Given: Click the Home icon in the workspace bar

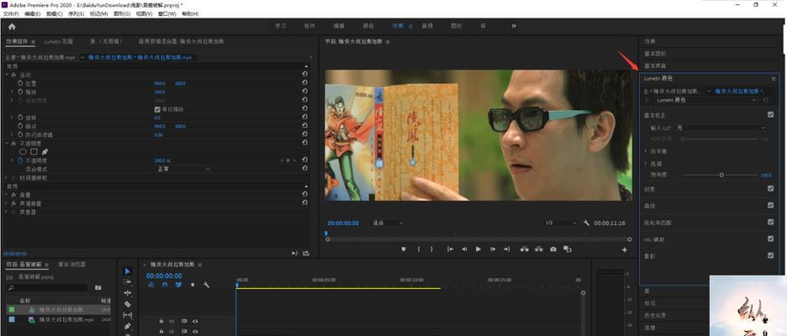Looking at the screenshot, I should tap(12, 27).
